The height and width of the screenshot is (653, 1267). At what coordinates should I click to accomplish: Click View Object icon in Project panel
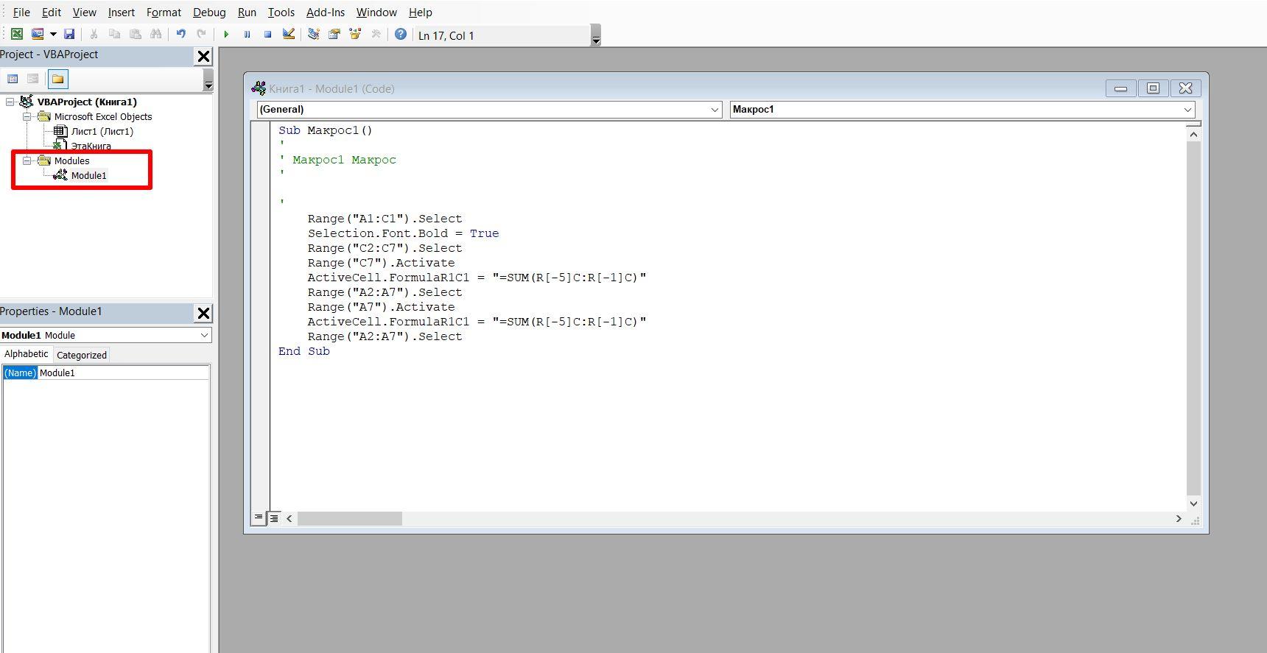32,79
